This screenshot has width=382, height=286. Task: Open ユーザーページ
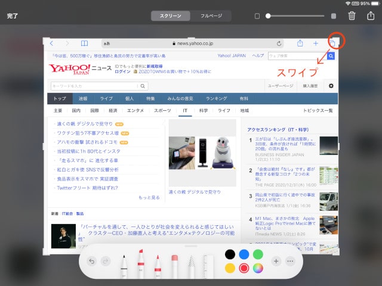click(281, 86)
